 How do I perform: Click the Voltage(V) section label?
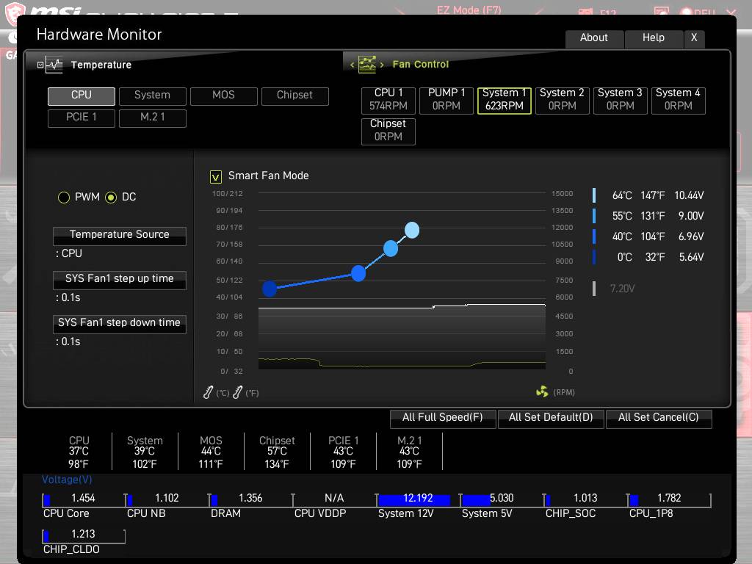[67, 480]
